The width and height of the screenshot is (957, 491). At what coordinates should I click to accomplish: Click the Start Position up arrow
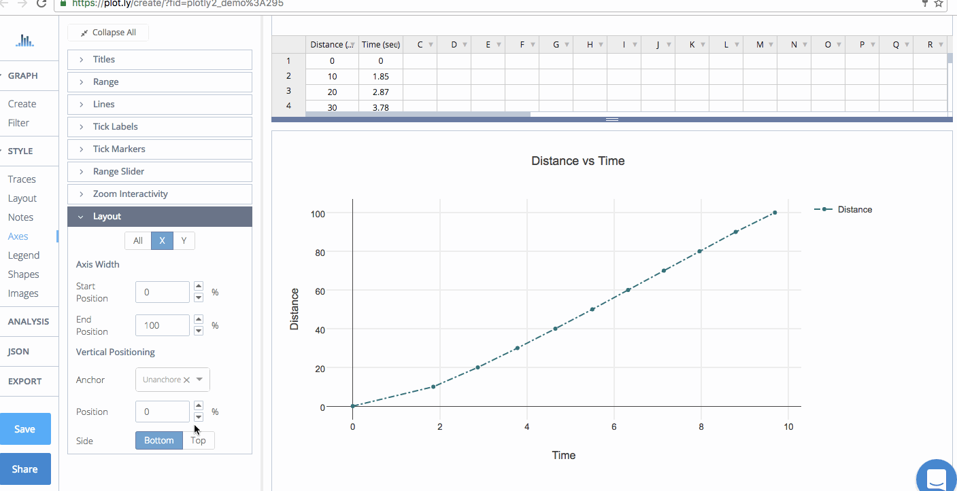[x=199, y=286]
